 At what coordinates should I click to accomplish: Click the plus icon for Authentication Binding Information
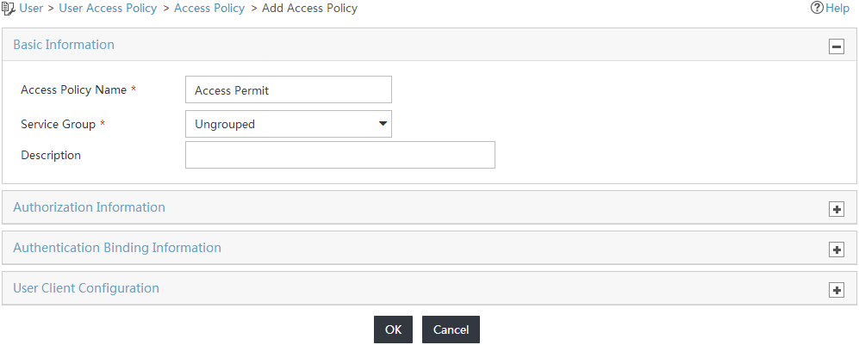(x=836, y=250)
